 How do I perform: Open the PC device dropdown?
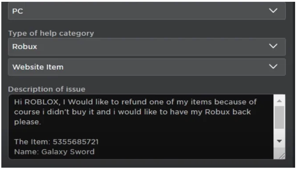(147, 11)
